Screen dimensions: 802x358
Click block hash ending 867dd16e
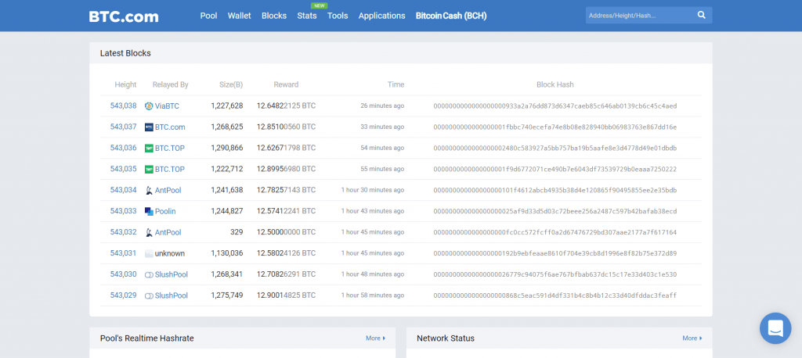(555, 127)
